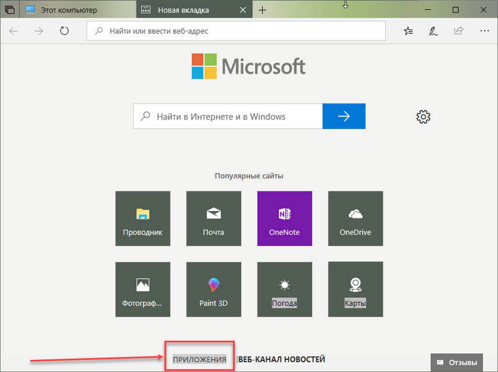Go back using the left arrow

[14, 31]
